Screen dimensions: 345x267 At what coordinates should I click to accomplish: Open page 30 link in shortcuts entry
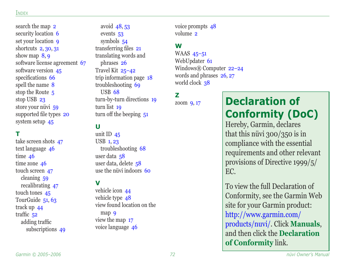click(48, 48)
